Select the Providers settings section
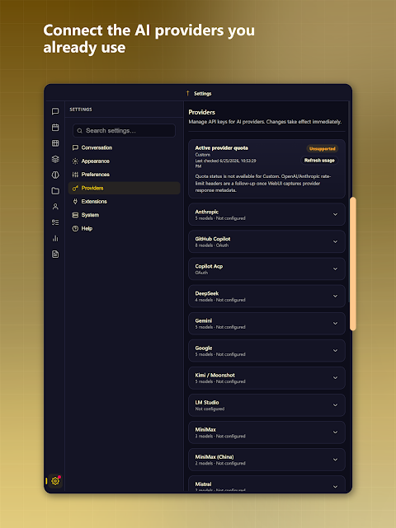This screenshot has height=528, width=396. click(x=124, y=188)
